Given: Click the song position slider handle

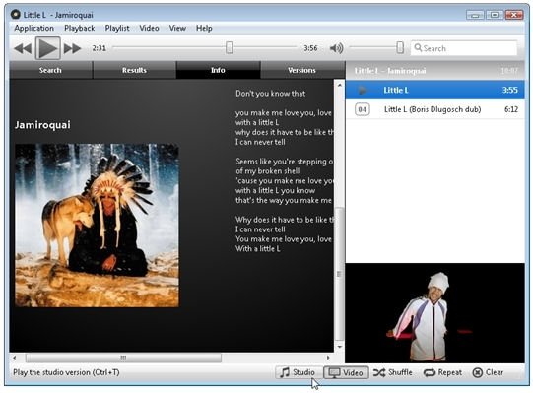Looking at the screenshot, I should pyautogui.click(x=230, y=48).
